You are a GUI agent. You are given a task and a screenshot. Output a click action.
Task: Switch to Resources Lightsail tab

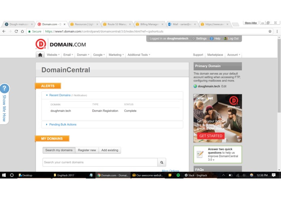[84, 24]
